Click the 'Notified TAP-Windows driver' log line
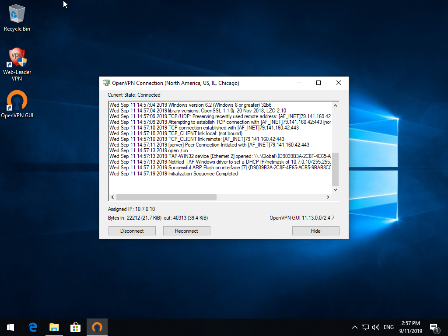448x336 pixels. pyautogui.click(x=220, y=162)
